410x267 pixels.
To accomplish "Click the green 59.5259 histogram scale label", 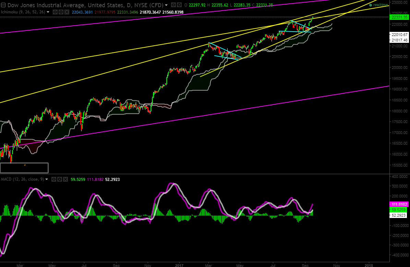I will [x=398, y=210].
